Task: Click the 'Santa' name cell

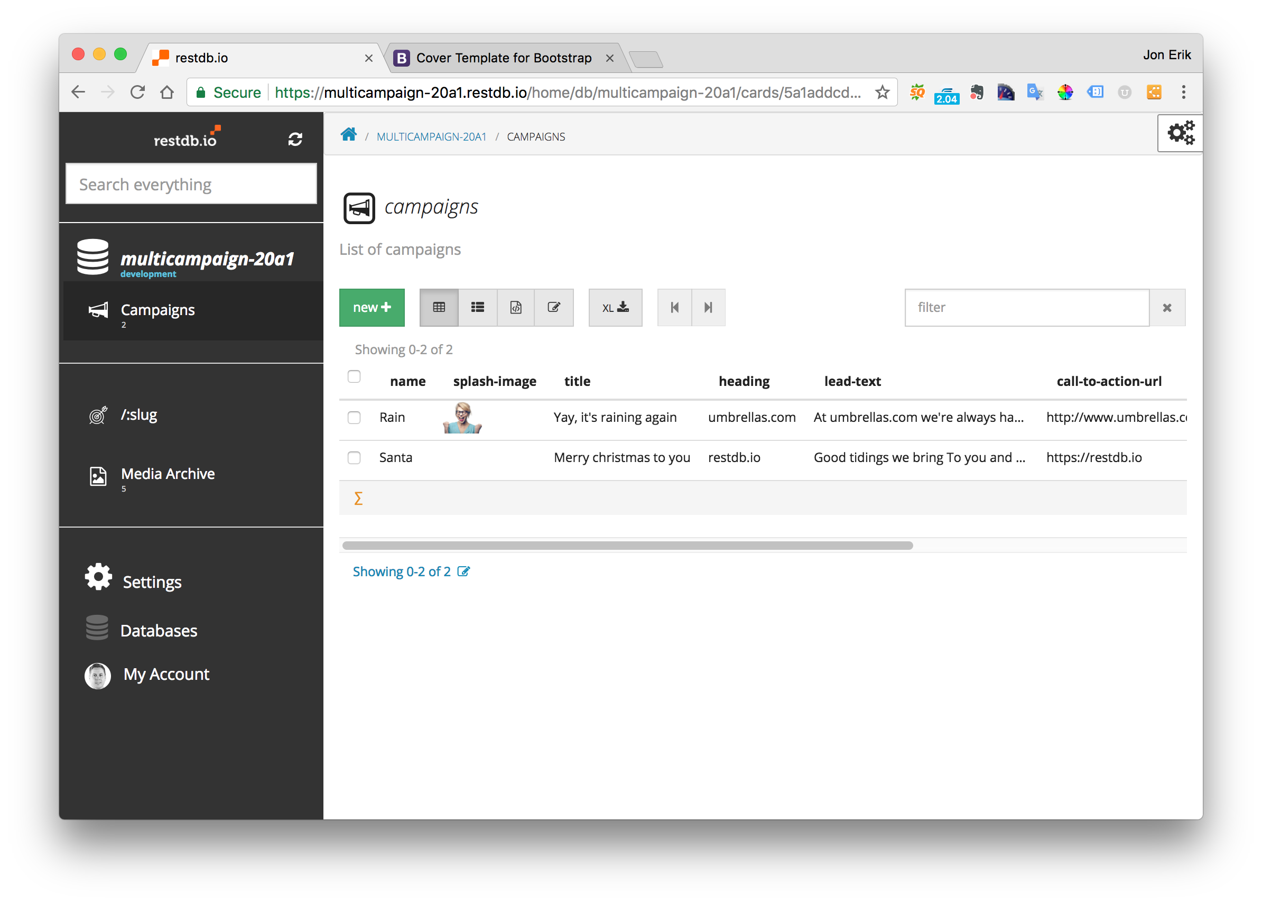Action: tap(396, 458)
